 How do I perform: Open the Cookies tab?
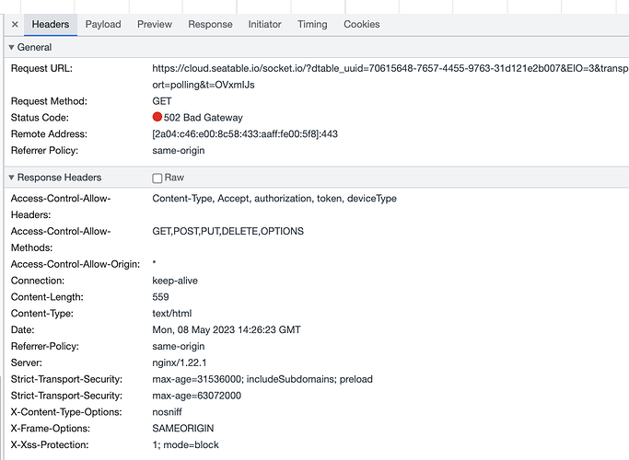361,25
